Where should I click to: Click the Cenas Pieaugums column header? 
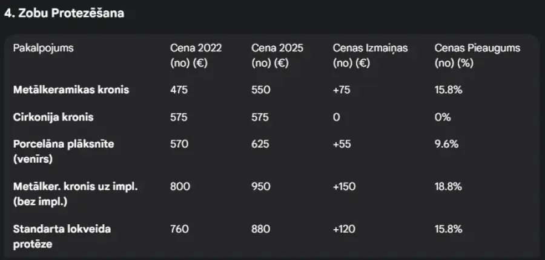tap(477, 56)
